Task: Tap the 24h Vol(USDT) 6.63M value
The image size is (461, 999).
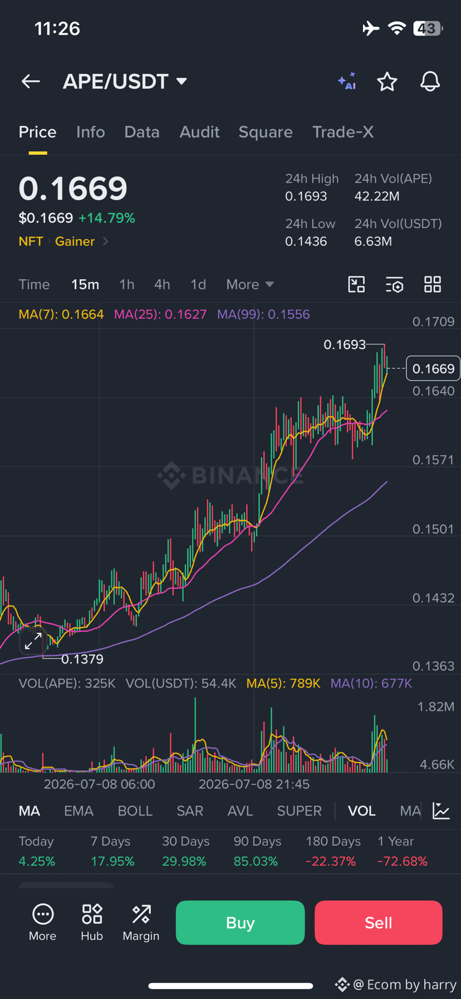Action: [x=373, y=241]
